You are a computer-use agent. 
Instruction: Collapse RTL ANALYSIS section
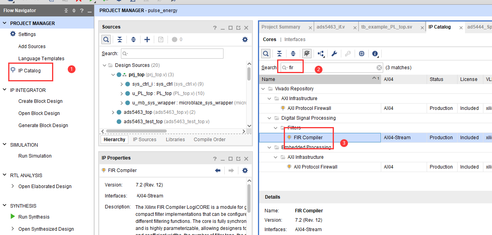point(5,175)
